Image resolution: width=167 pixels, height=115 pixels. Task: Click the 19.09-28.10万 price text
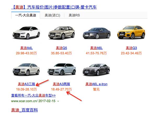click(x=26, y=89)
